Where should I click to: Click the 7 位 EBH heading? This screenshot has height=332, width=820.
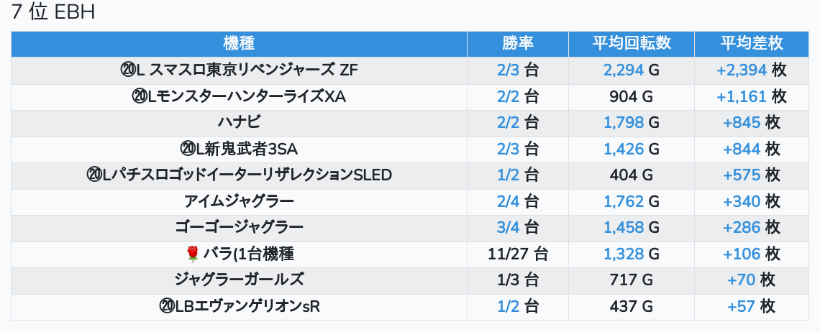(54, 12)
